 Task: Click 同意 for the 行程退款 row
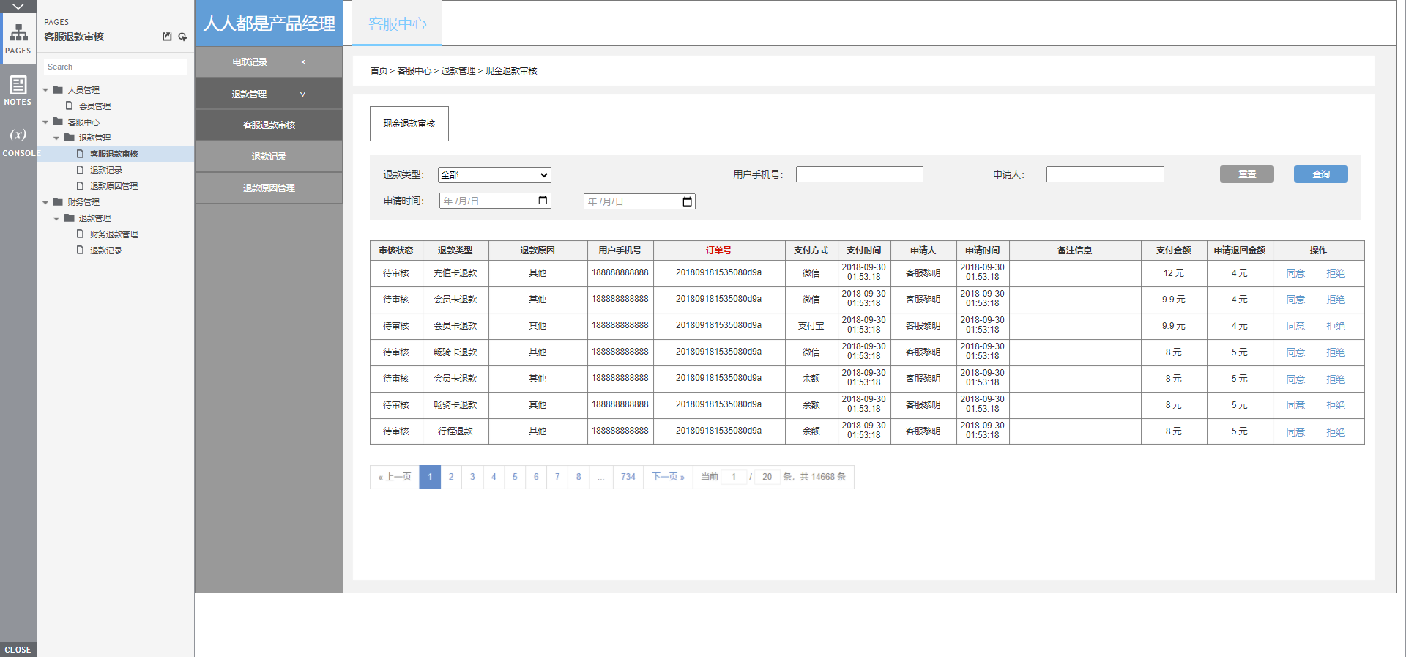click(1295, 432)
